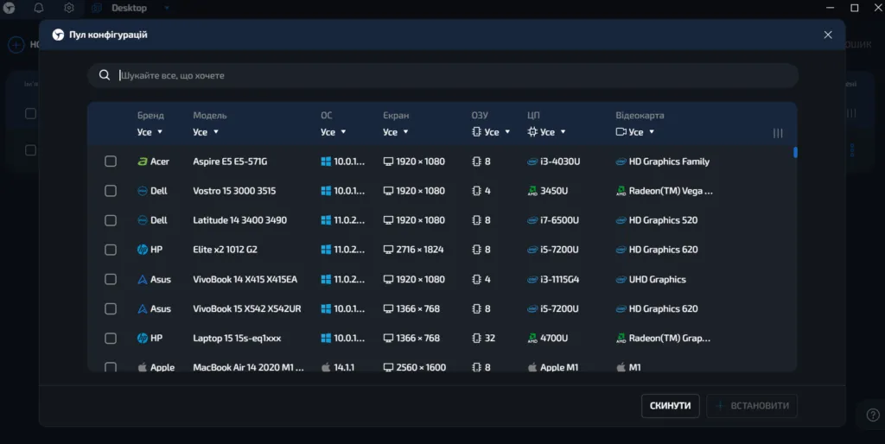The image size is (885, 444).
Task: Click the Elite x2 1012 G2 model text
Action: pyautogui.click(x=226, y=250)
